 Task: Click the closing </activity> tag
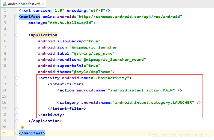[51, 115]
